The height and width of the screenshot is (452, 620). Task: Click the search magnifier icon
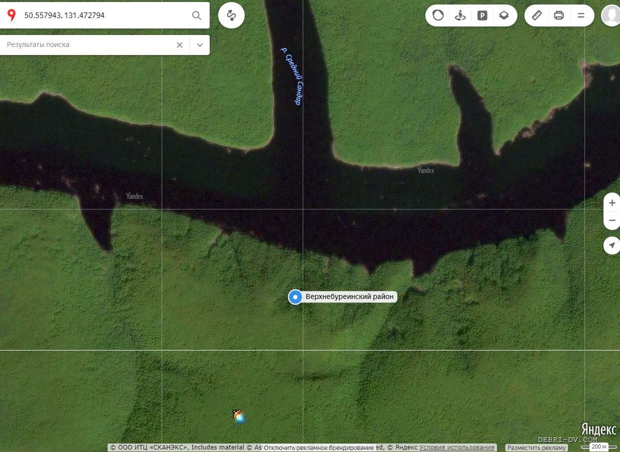pyautogui.click(x=197, y=15)
